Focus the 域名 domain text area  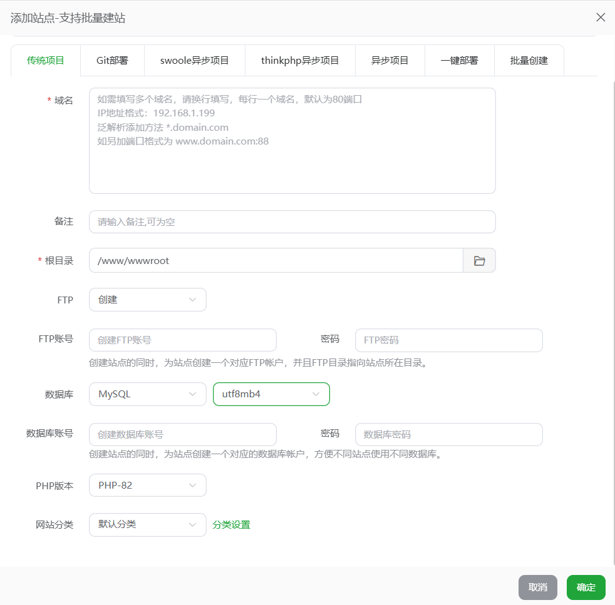click(292, 141)
